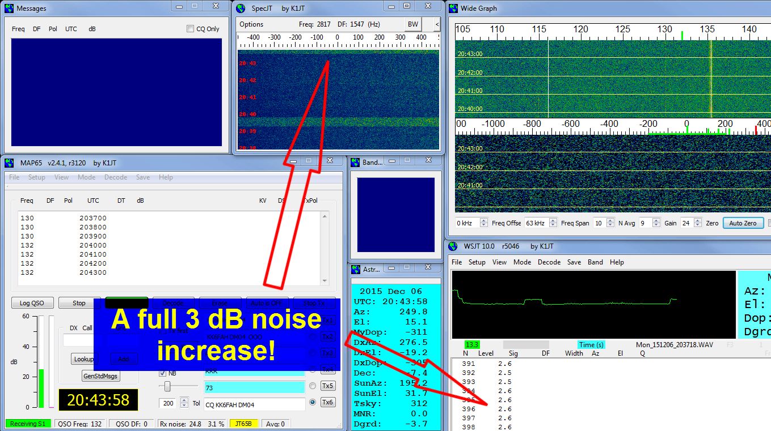This screenshot has height=431, width=771.
Task: Open the Save menu in WSJT 10.0
Action: click(x=574, y=262)
